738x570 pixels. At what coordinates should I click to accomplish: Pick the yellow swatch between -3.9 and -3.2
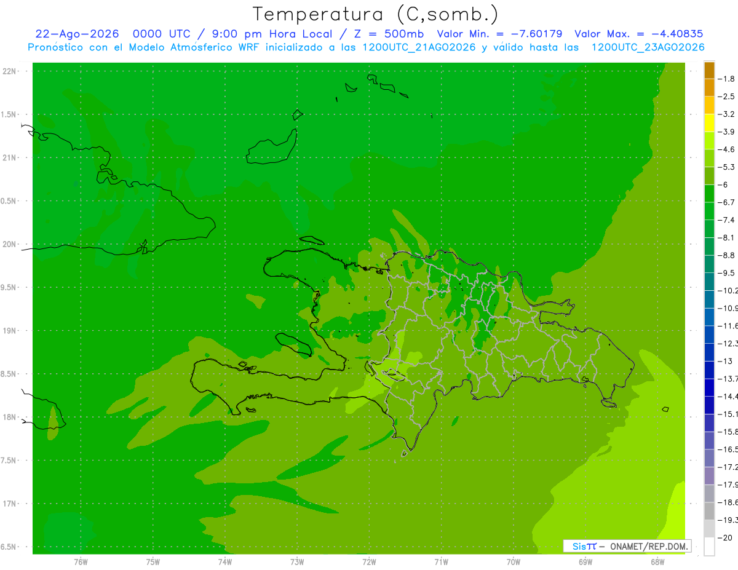(x=709, y=123)
